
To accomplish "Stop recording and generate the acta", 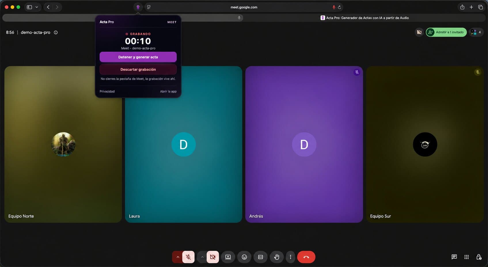I will [138, 57].
